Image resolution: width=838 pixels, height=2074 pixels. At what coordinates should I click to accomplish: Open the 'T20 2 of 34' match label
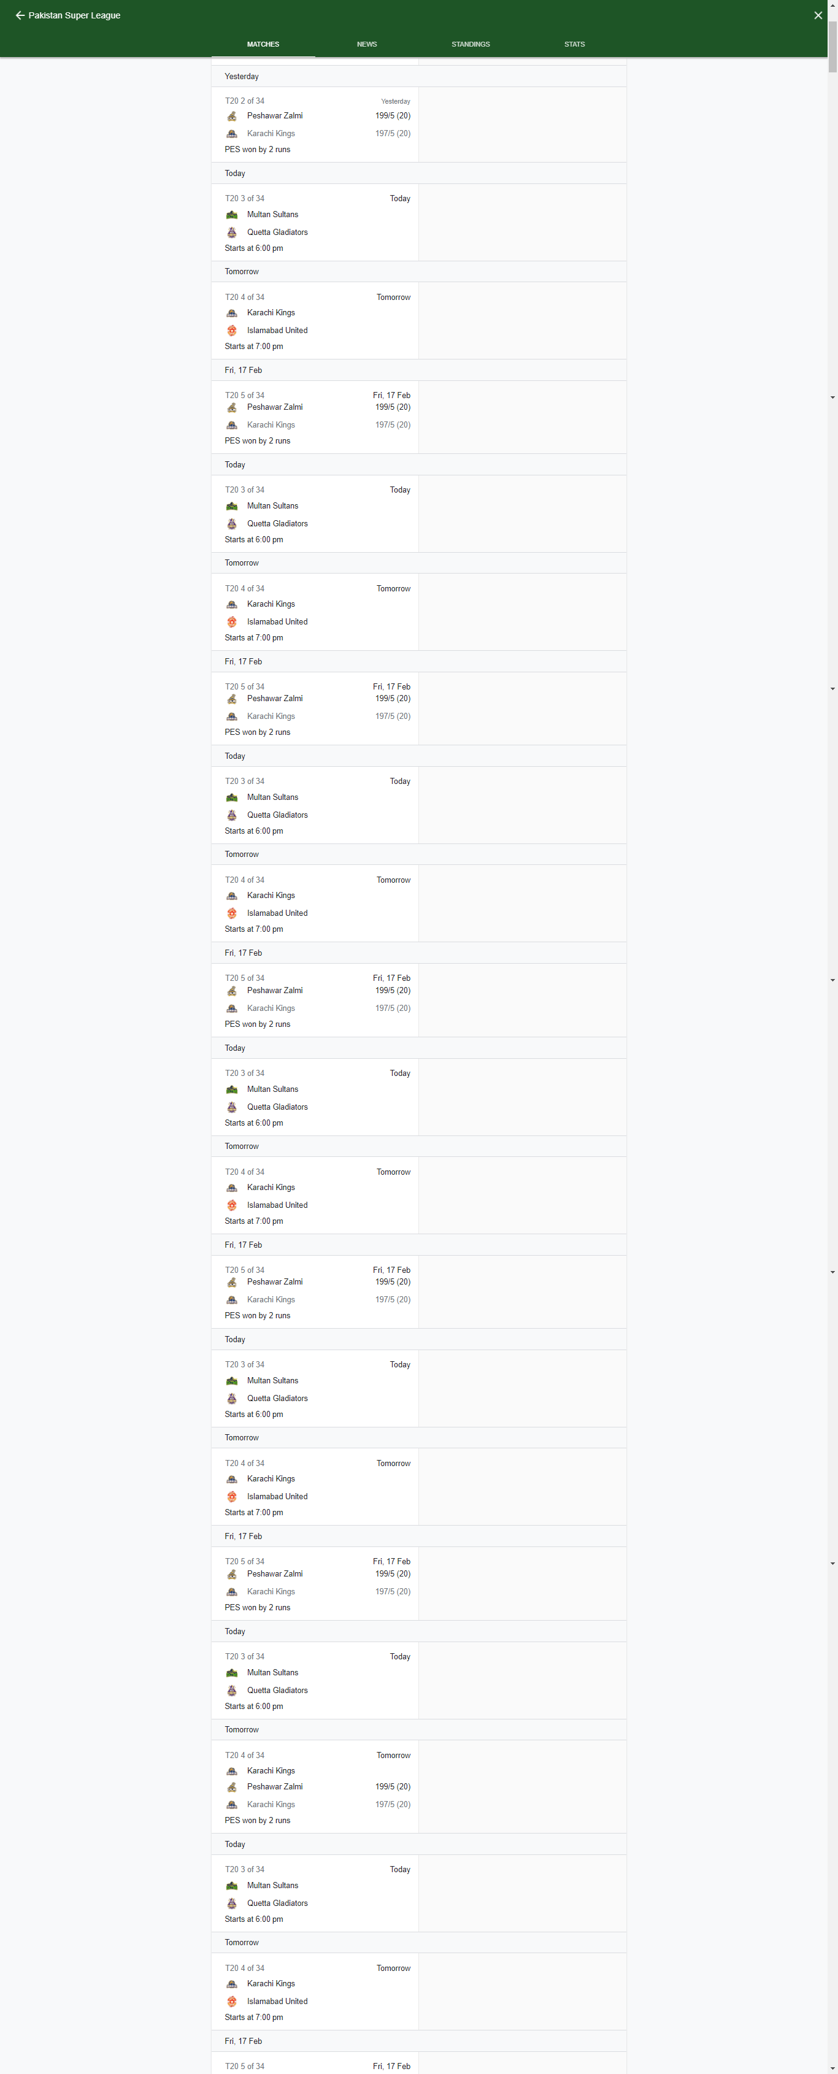pyautogui.click(x=245, y=101)
